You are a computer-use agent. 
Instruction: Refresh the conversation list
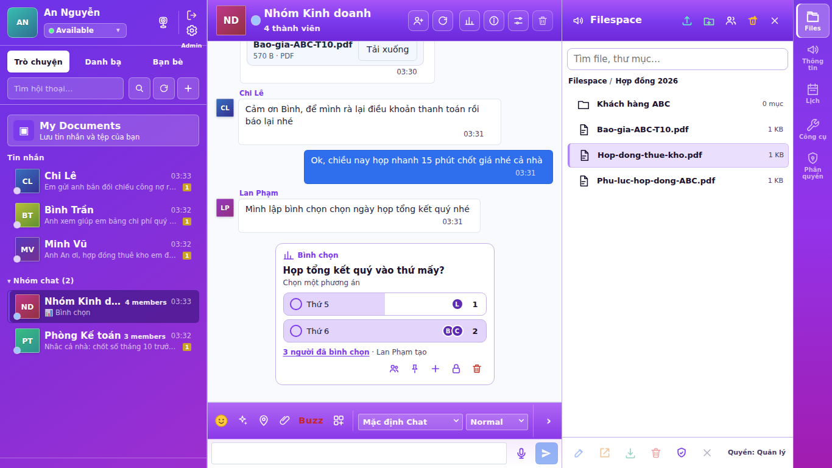click(164, 88)
